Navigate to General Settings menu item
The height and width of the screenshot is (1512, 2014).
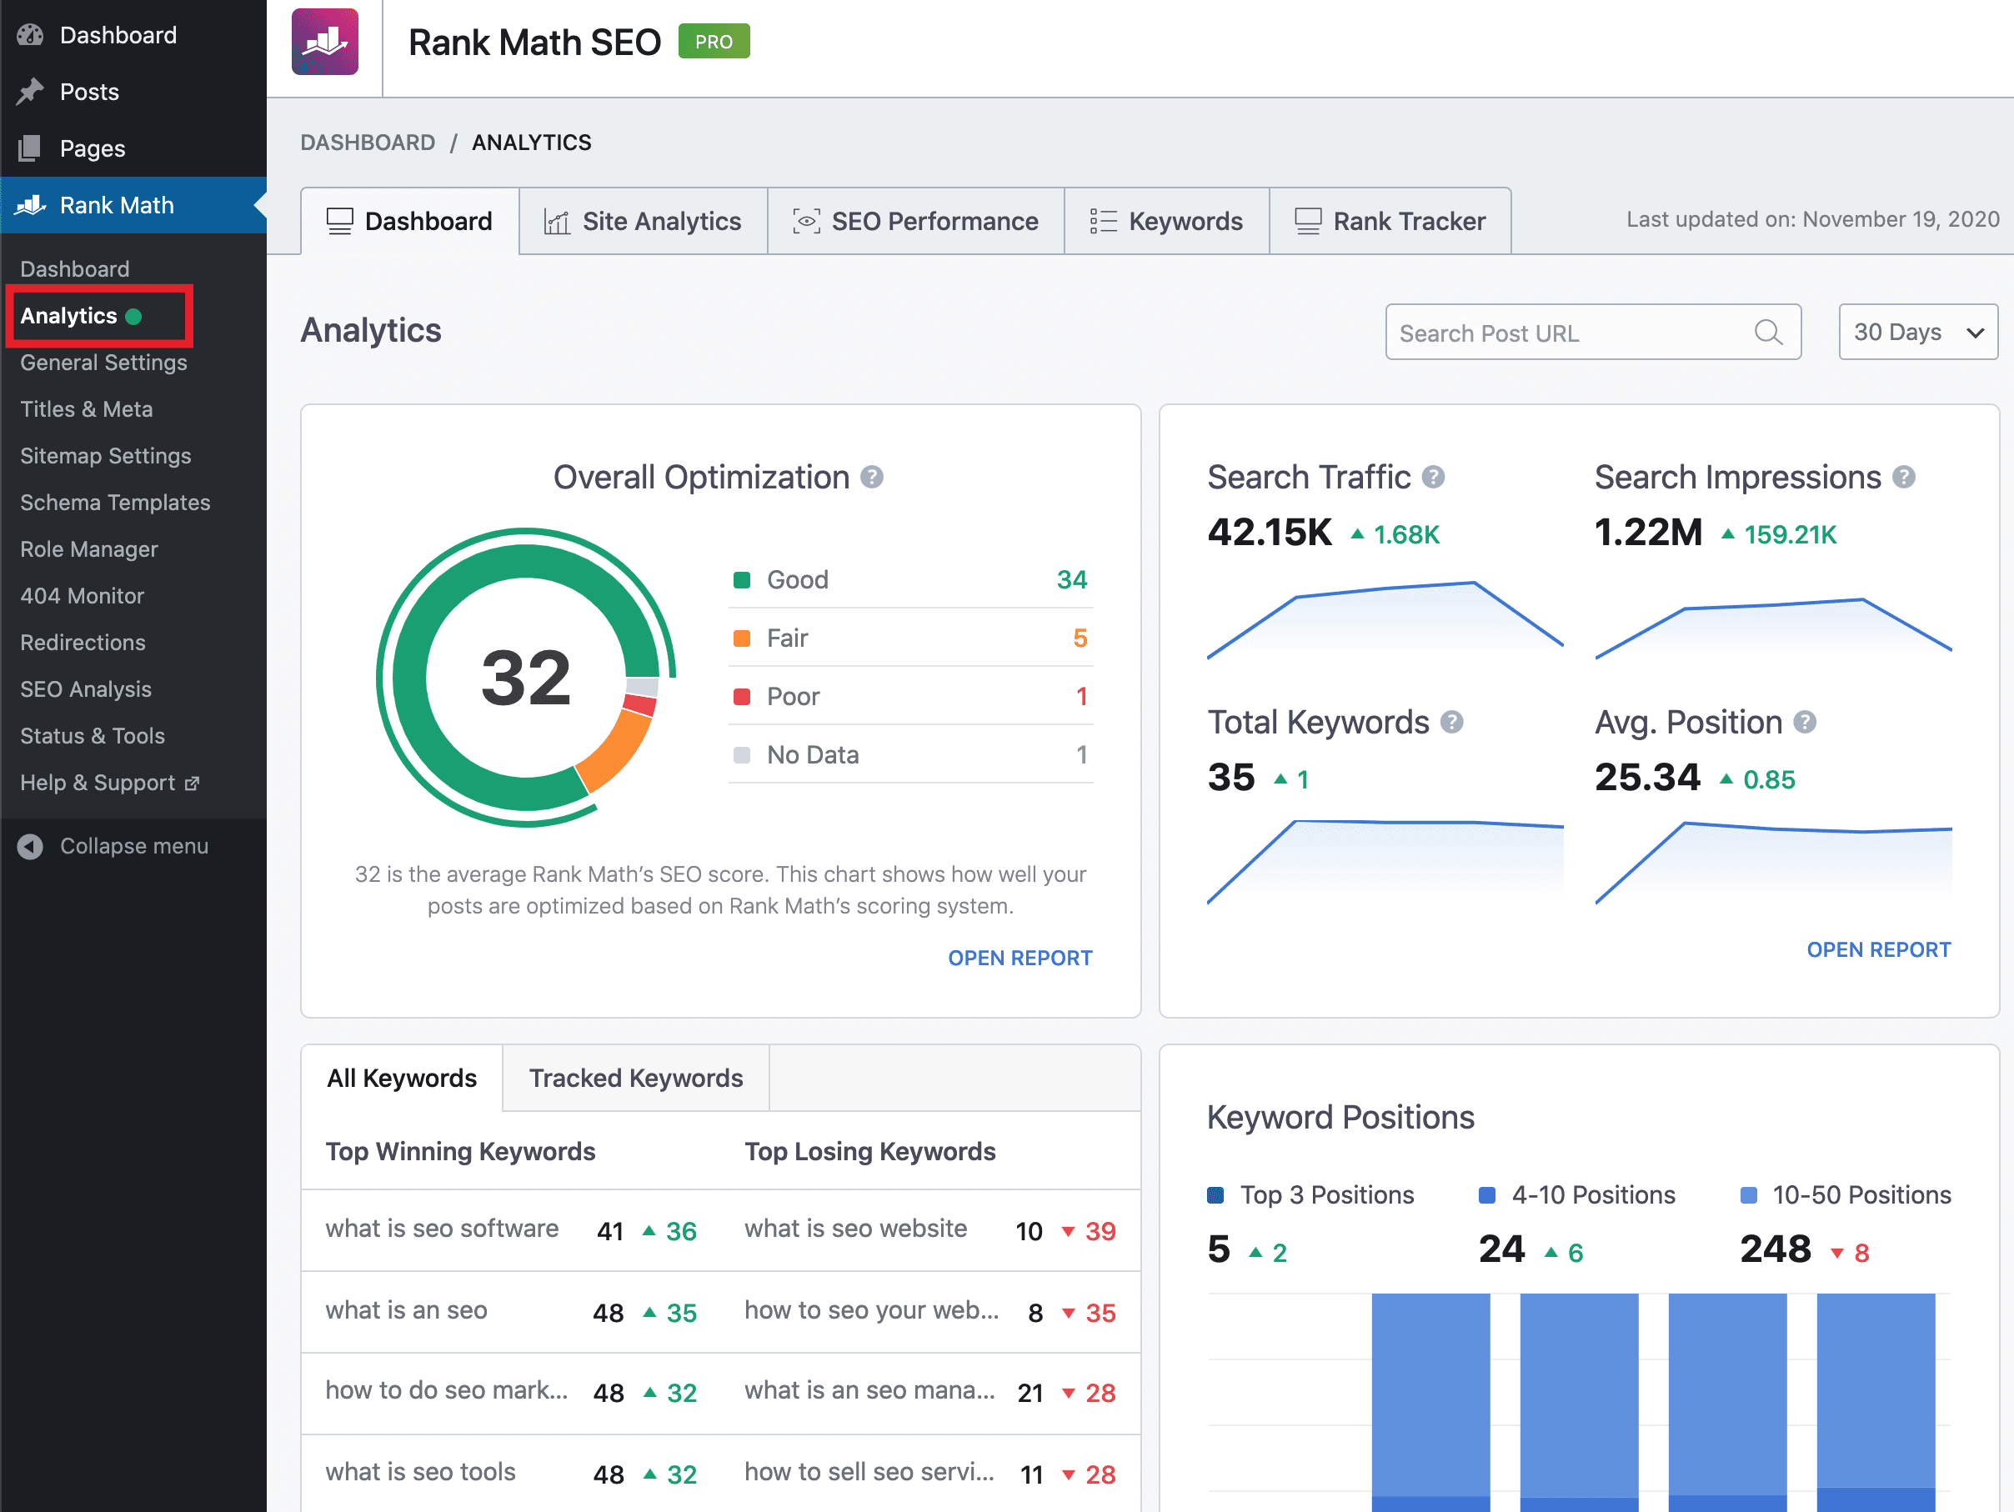pos(103,362)
